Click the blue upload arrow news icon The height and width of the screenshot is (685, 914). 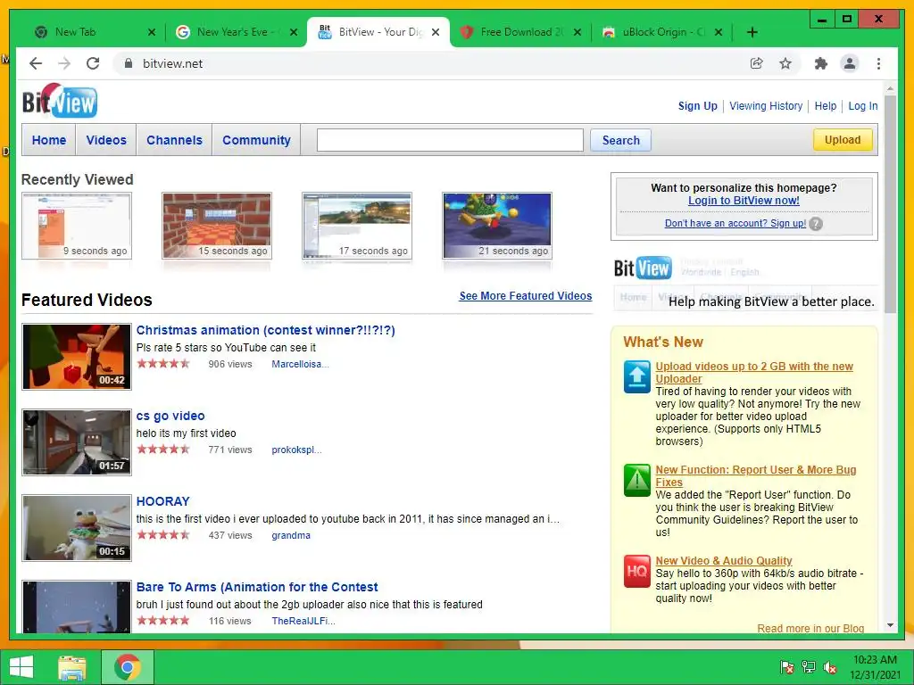point(636,376)
